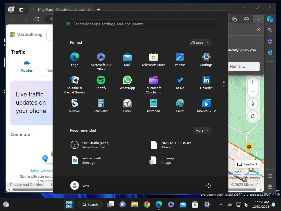Open Edge sidebar settings gear
The height and width of the screenshot is (211, 281).
[x=270, y=187]
